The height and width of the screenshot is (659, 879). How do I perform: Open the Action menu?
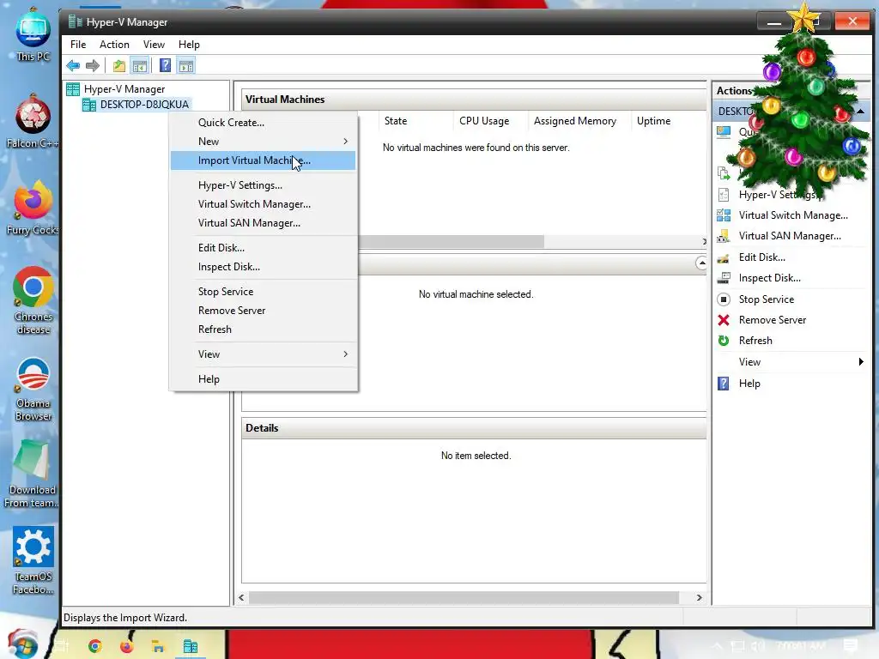pyautogui.click(x=114, y=45)
